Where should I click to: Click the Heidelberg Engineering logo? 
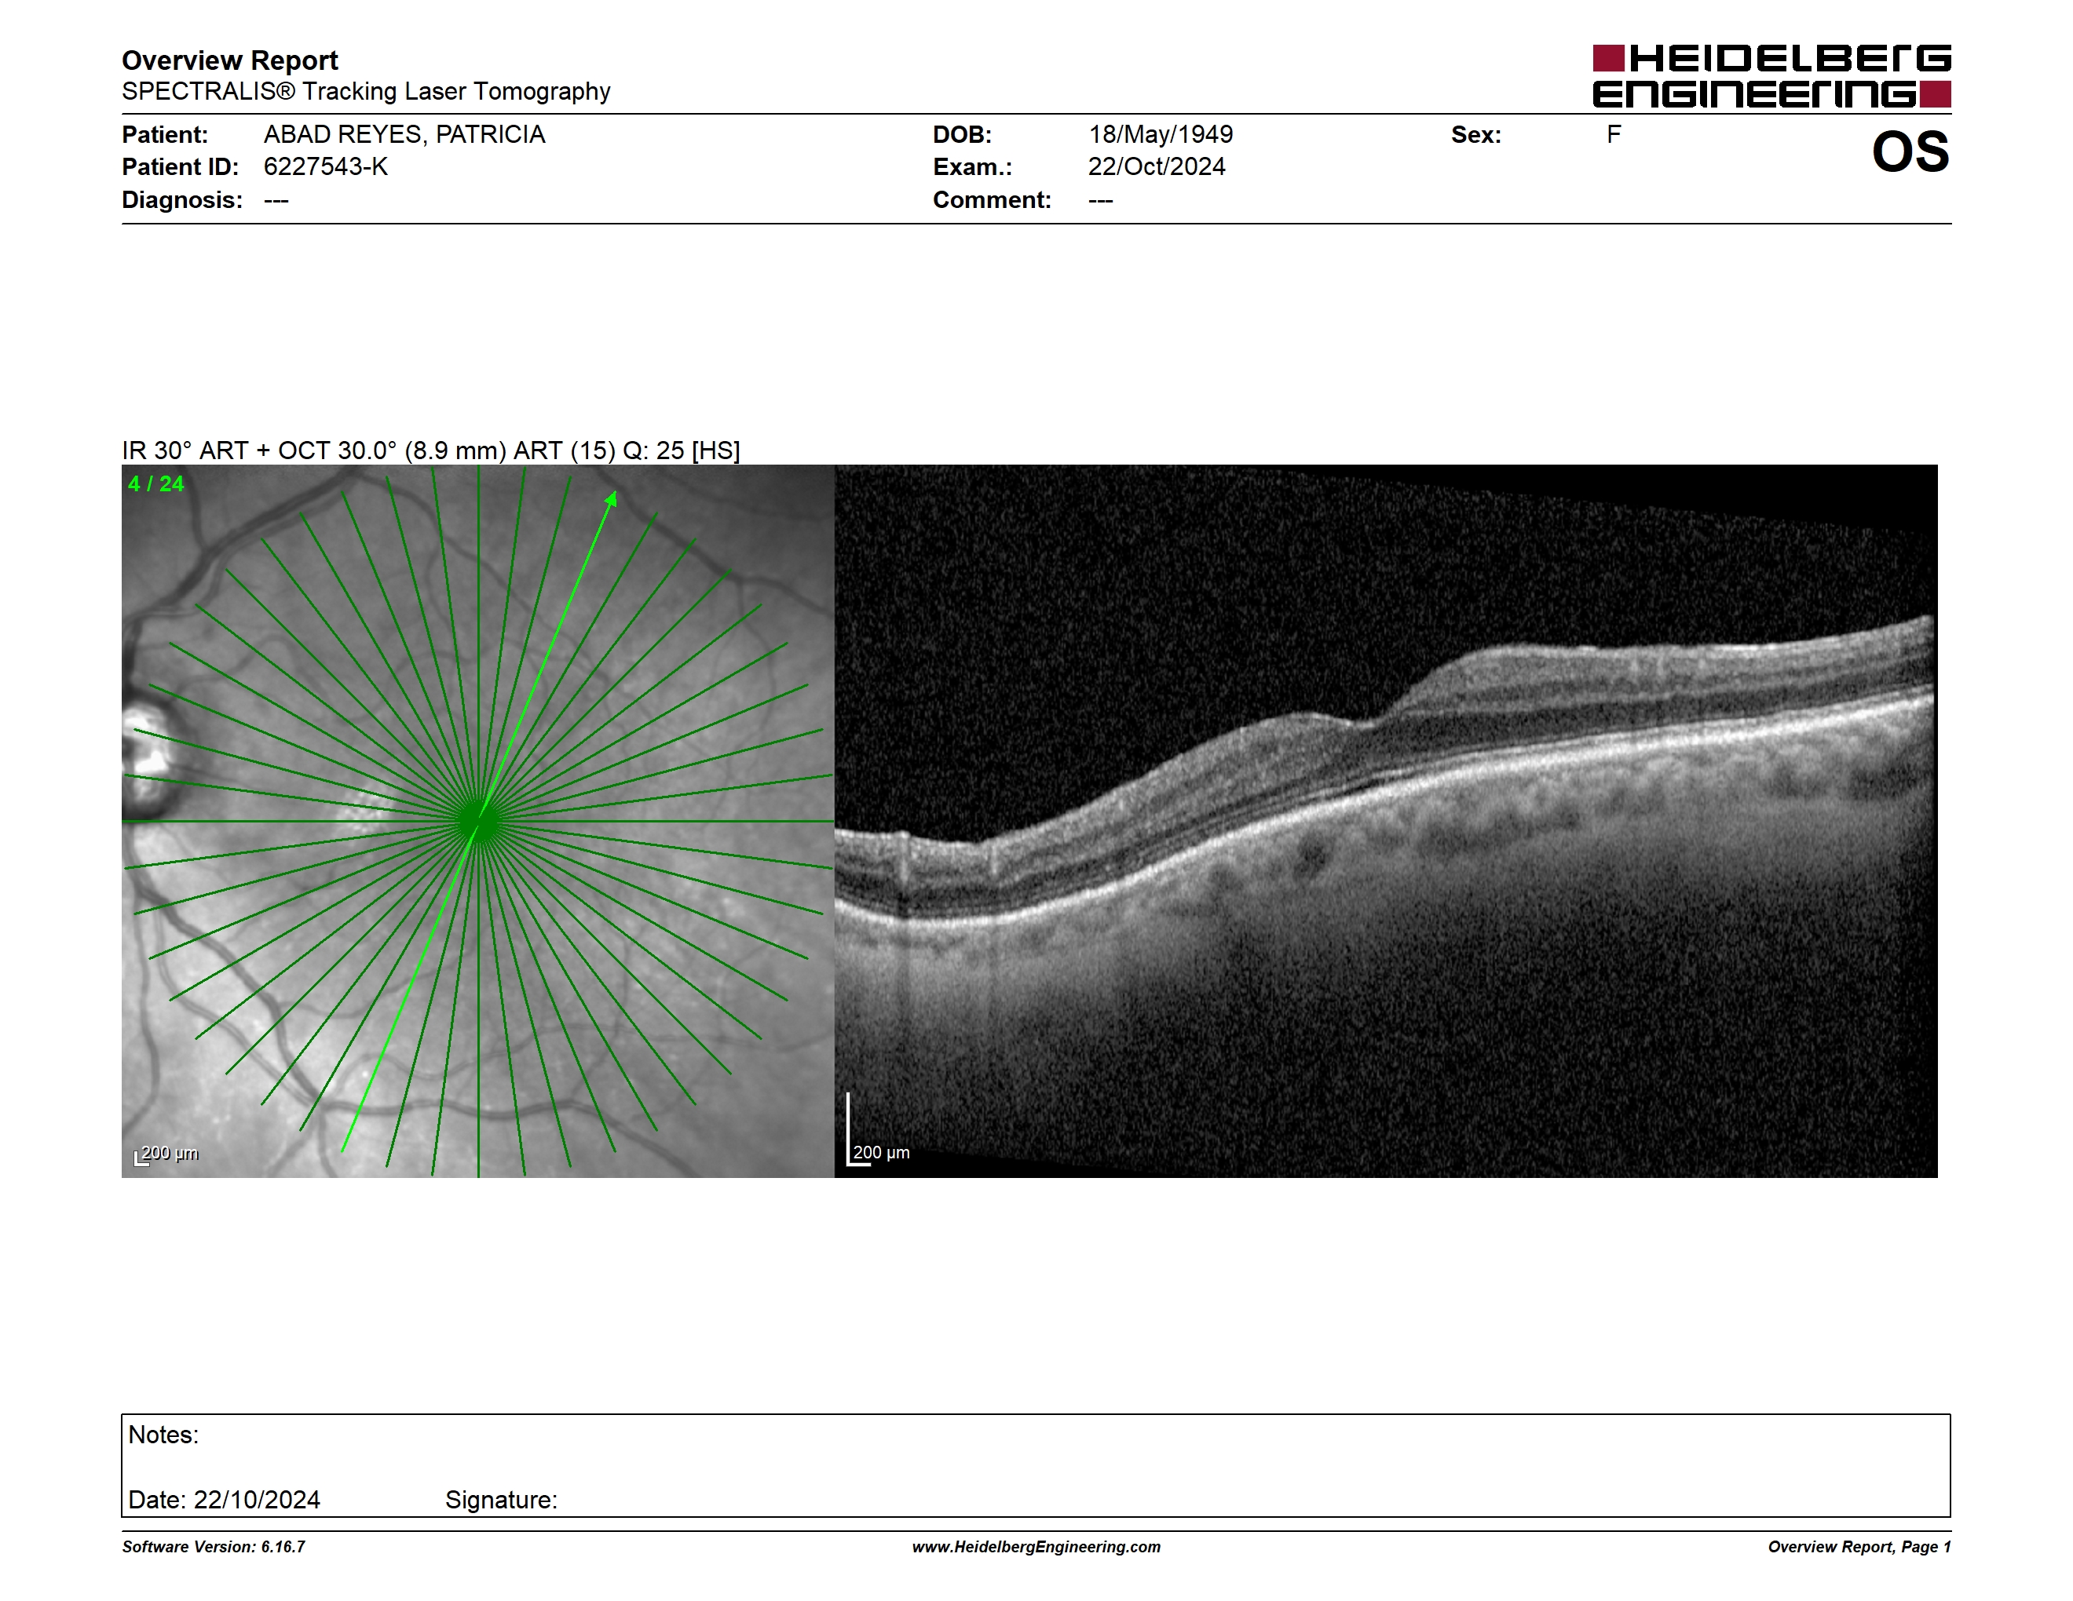point(1771,76)
